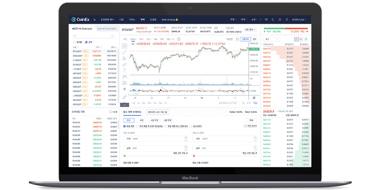Switch to Coin-M Contracts tab

tap(107, 29)
